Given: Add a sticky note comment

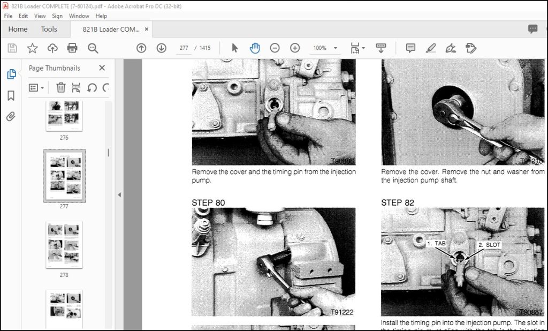Looking at the screenshot, I should point(410,48).
